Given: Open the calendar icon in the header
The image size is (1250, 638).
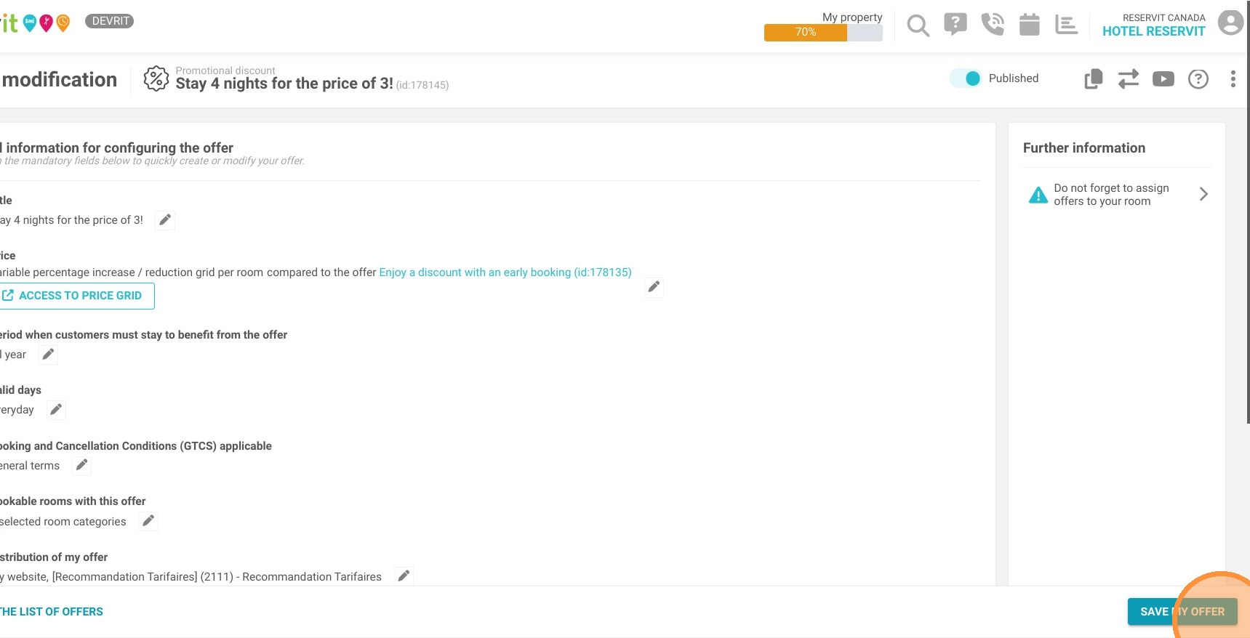Looking at the screenshot, I should pyautogui.click(x=1030, y=24).
